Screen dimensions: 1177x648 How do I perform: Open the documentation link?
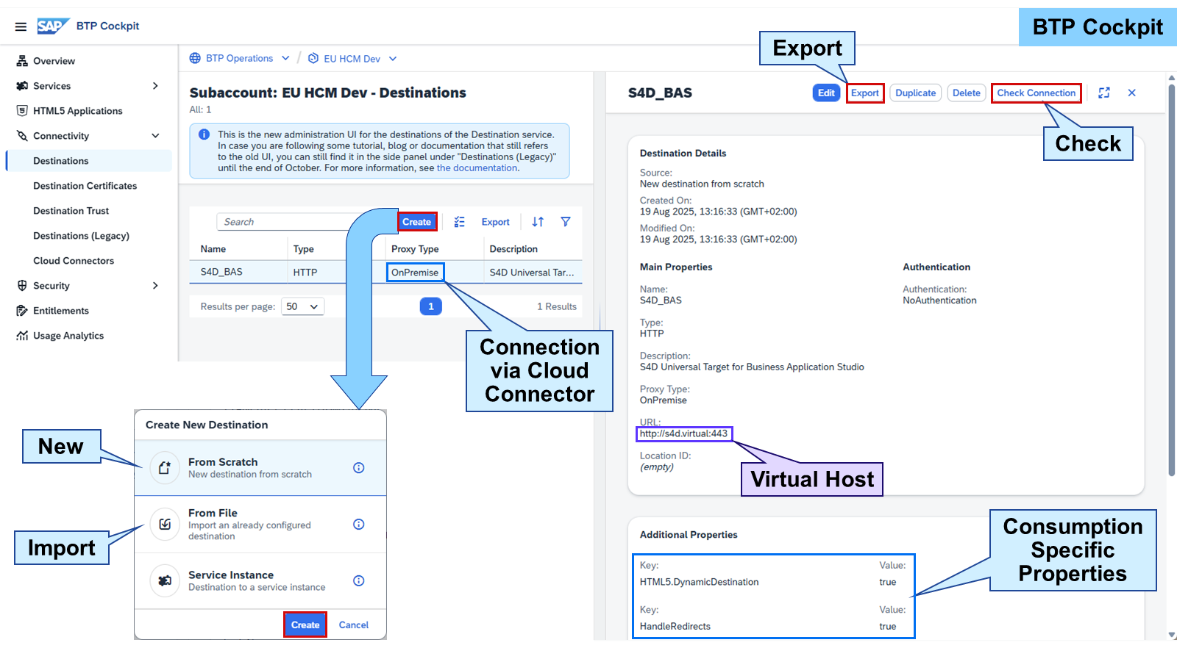click(477, 168)
